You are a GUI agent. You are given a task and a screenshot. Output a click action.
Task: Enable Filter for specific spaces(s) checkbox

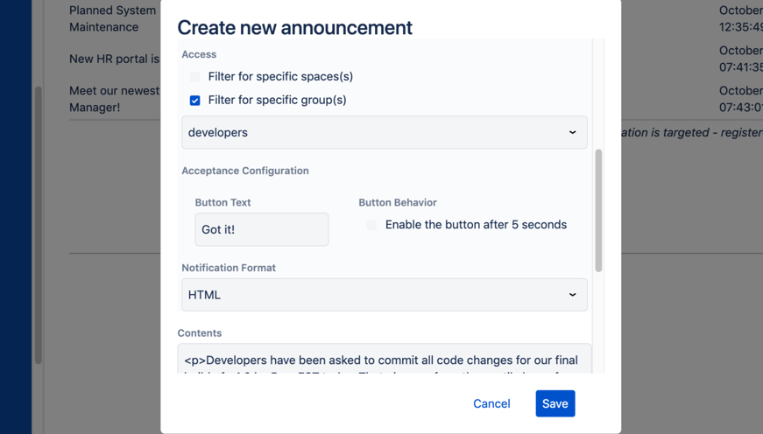coord(195,77)
